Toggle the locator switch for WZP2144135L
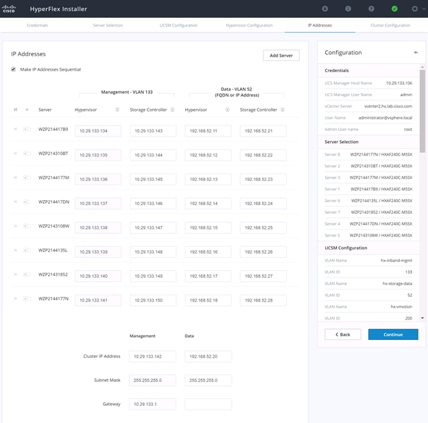 point(27,250)
